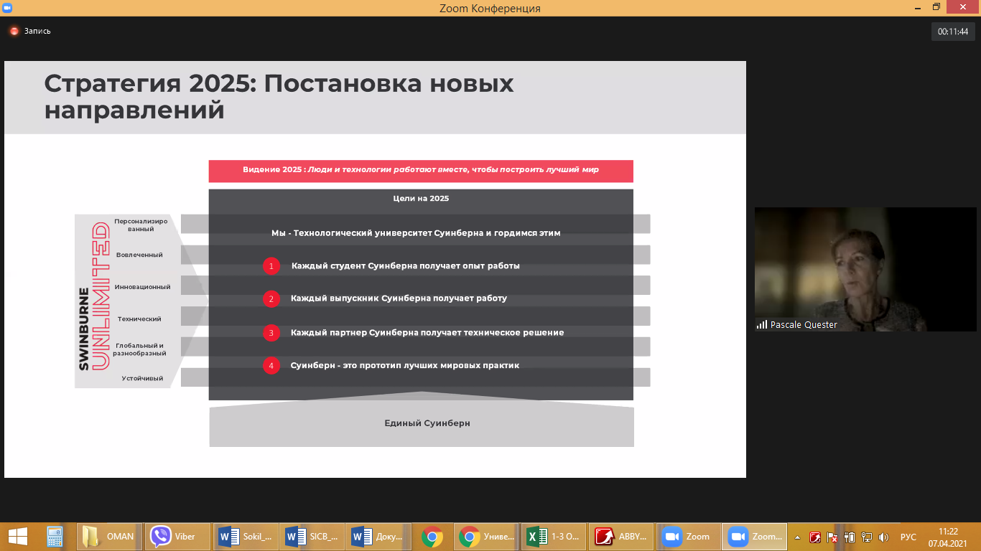This screenshot has height=551, width=981.
Task: Click the meeting timer showing 00:11:44
Action: tap(953, 31)
